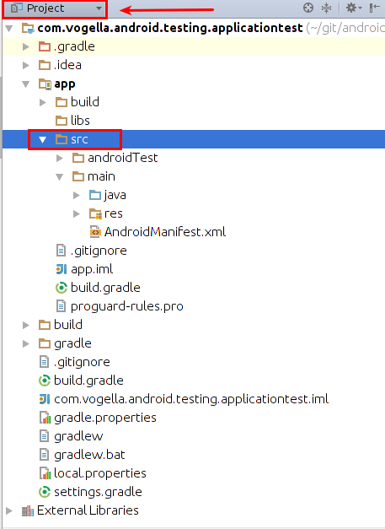Screen dimensions: 385x529
Task: Select .gitignore inside the app module
Action: [x=99, y=251]
